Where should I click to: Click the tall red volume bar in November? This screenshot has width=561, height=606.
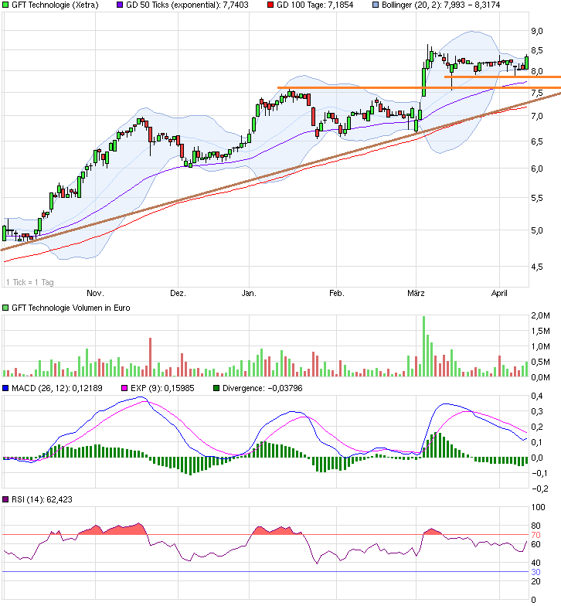[150, 357]
